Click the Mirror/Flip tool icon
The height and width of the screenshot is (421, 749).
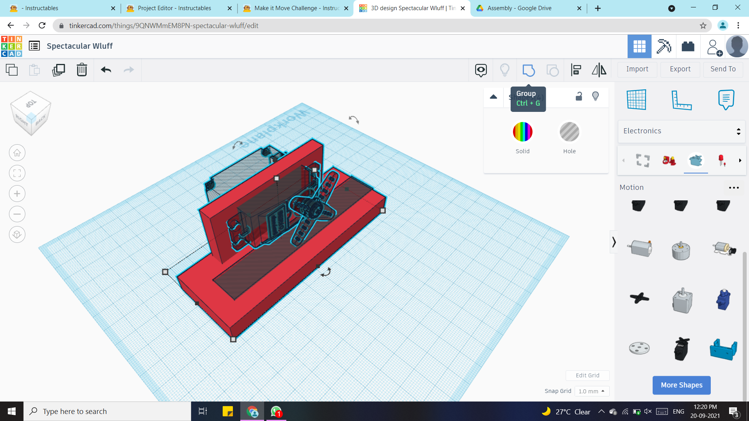pos(599,70)
